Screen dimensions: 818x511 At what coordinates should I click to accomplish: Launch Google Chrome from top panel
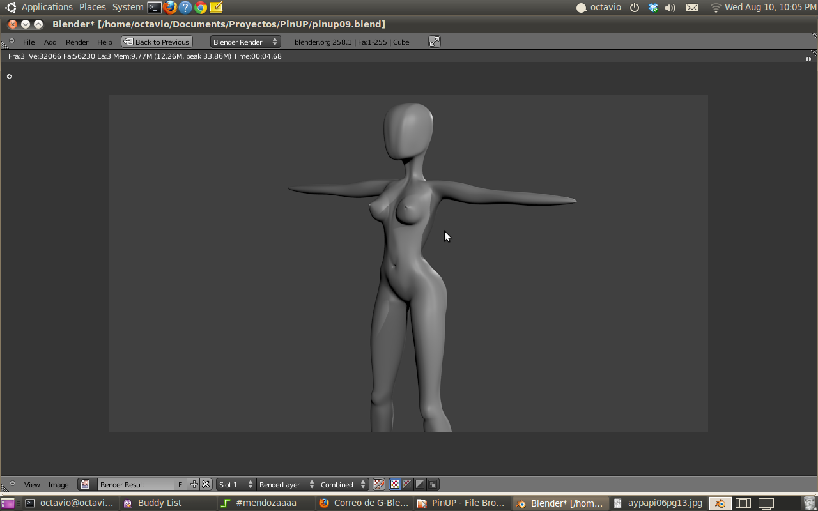201,8
